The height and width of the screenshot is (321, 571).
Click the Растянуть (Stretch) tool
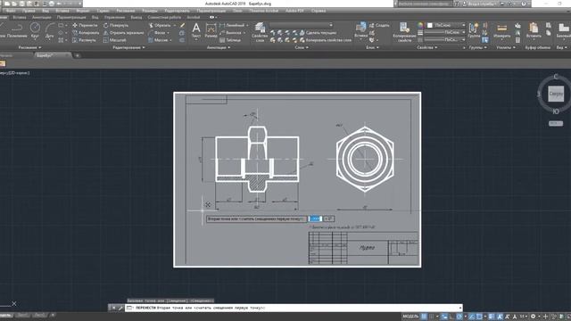tap(84, 40)
